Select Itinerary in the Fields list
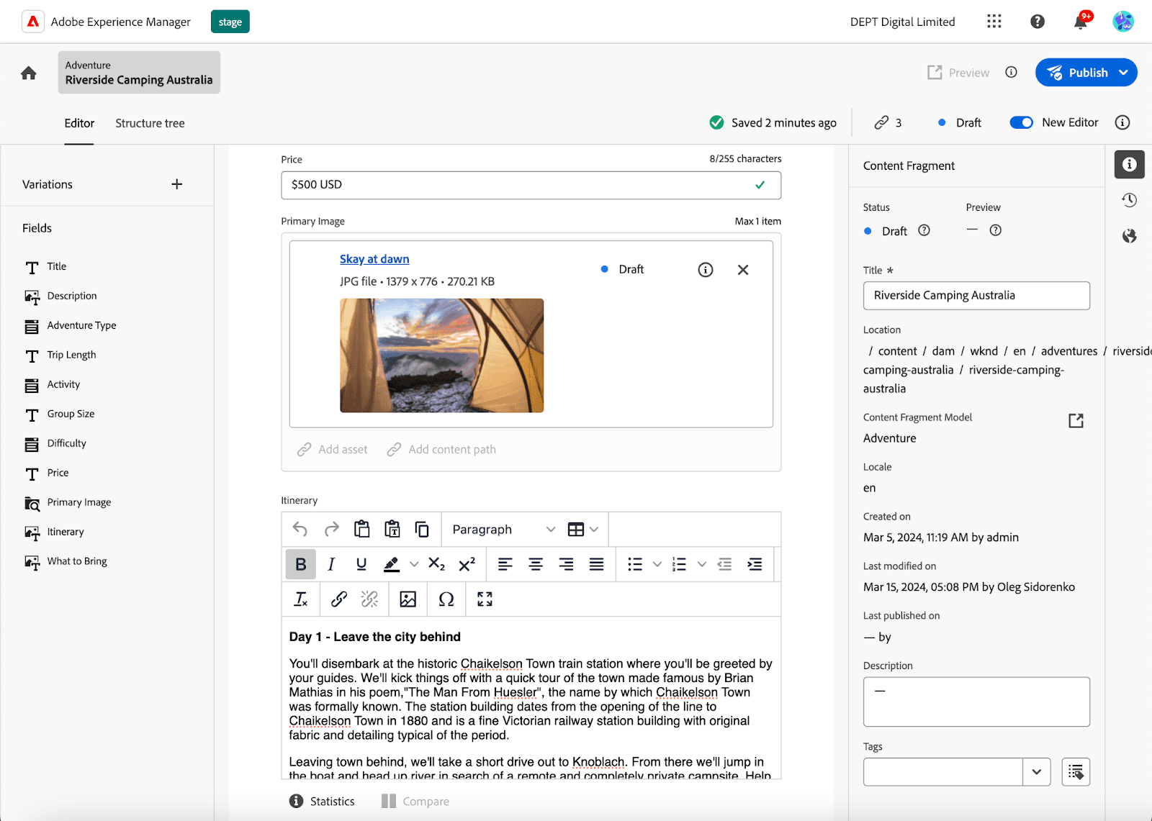The width and height of the screenshot is (1152, 821). 66,532
